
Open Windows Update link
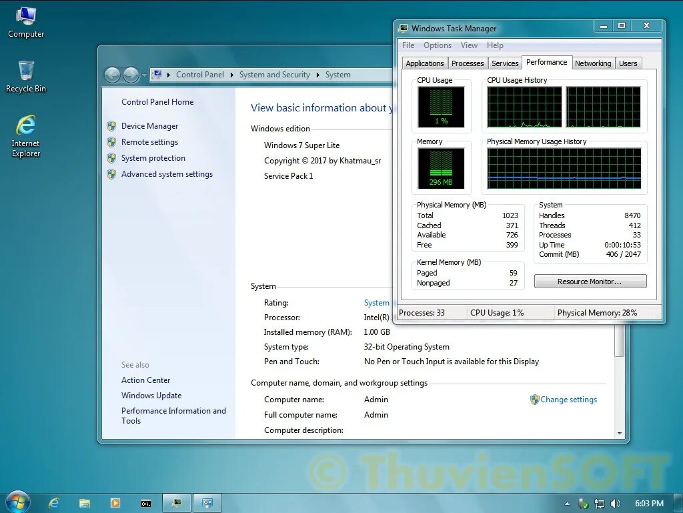point(151,396)
